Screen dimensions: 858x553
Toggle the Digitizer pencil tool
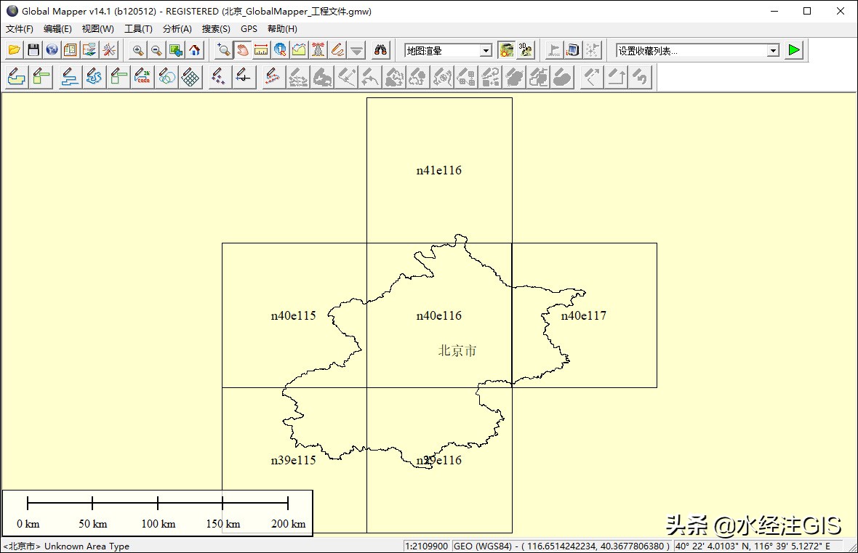click(337, 50)
